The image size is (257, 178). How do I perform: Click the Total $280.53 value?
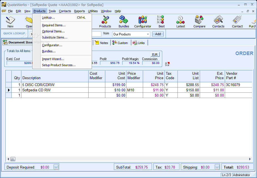243,167
